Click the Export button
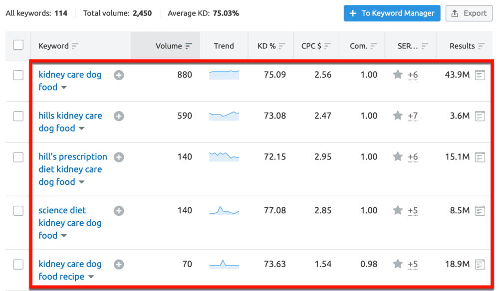This screenshot has height=291, width=499. pyautogui.click(x=469, y=13)
